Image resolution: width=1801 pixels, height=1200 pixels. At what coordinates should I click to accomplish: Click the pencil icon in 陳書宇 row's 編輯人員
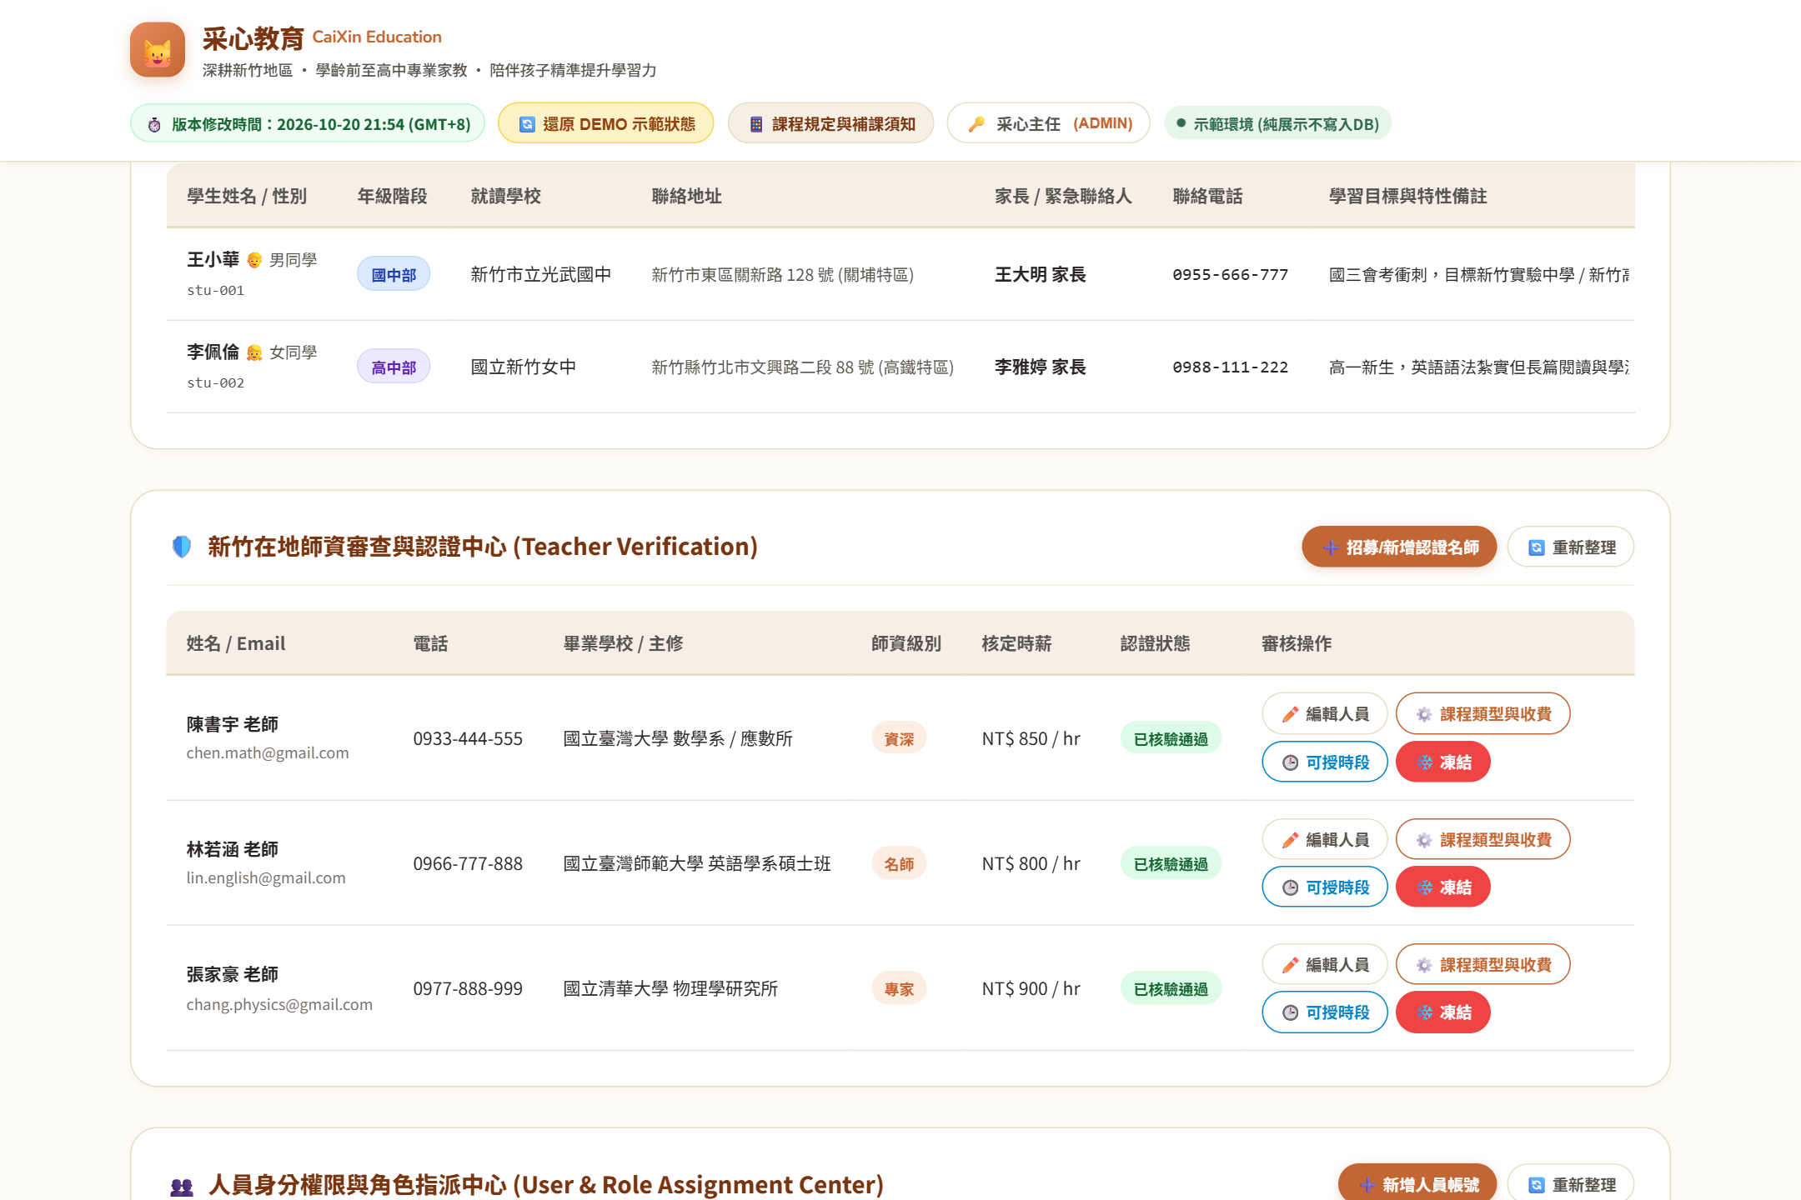(x=1290, y=714)
